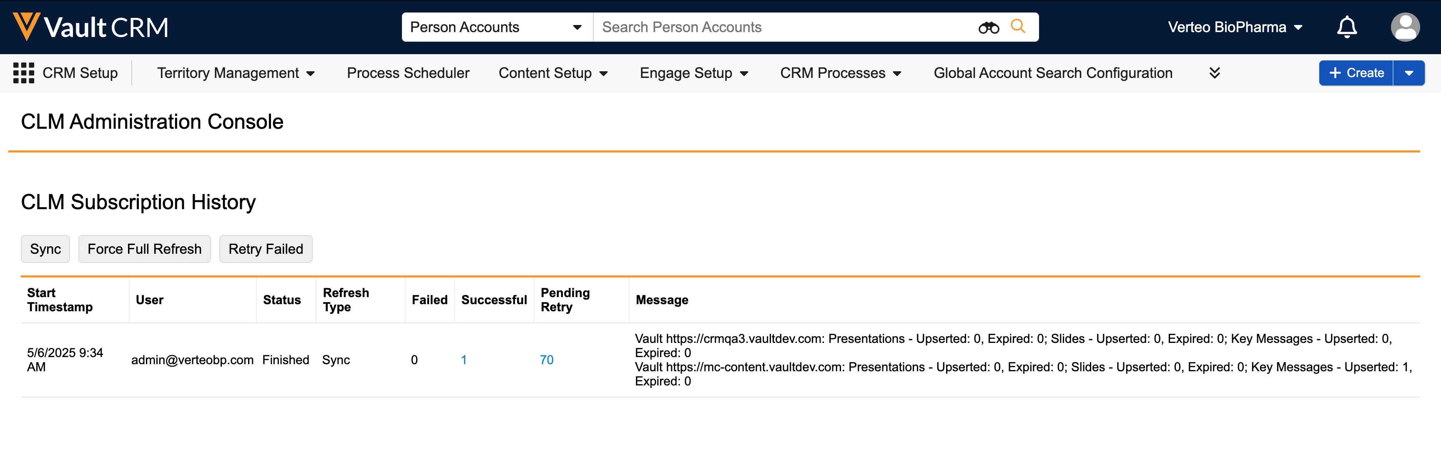Expand the Verteo BioPharma vault menu
The height and width of the screenshot is (450, 1441).
point(1235,27)
